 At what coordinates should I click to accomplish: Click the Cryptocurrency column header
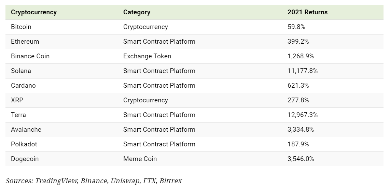coord(34,12)
